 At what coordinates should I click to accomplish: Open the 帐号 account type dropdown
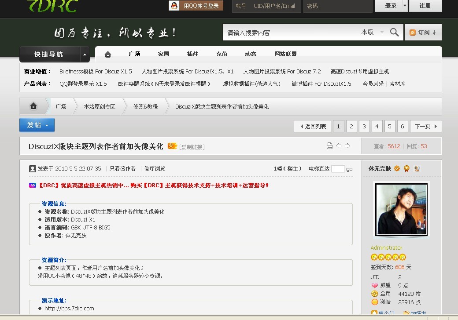241,6
